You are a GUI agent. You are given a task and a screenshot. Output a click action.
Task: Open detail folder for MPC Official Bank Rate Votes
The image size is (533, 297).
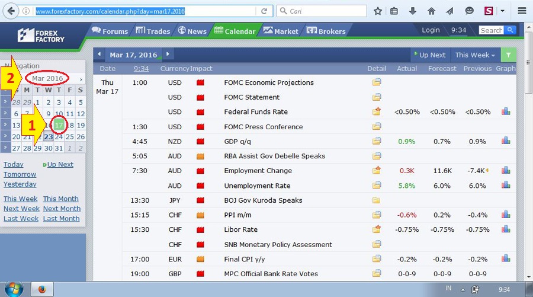coord(376,273)
